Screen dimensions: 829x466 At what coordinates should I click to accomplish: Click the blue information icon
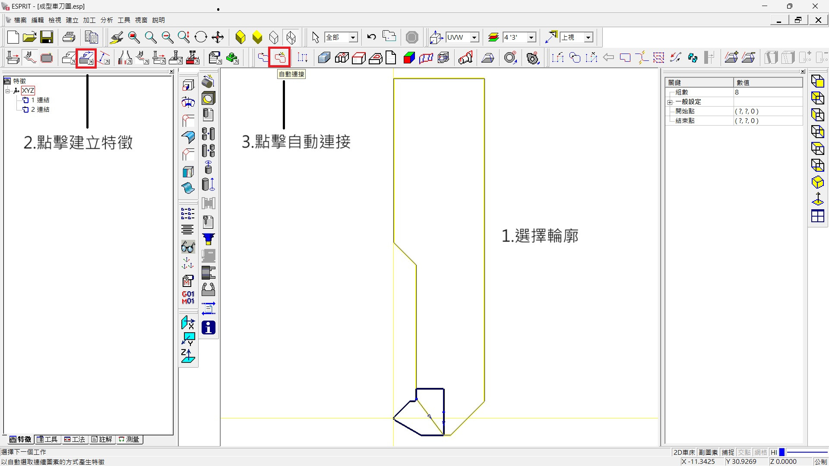208,327
